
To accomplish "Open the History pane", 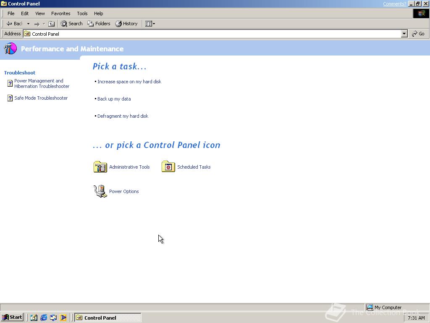I will point(126,24).
